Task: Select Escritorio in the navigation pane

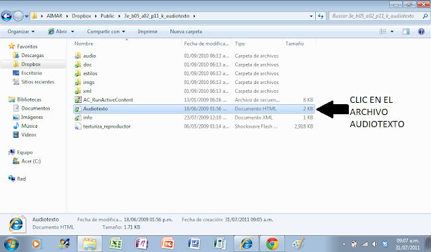Action: pyautogui.click(x=32, y=73)
